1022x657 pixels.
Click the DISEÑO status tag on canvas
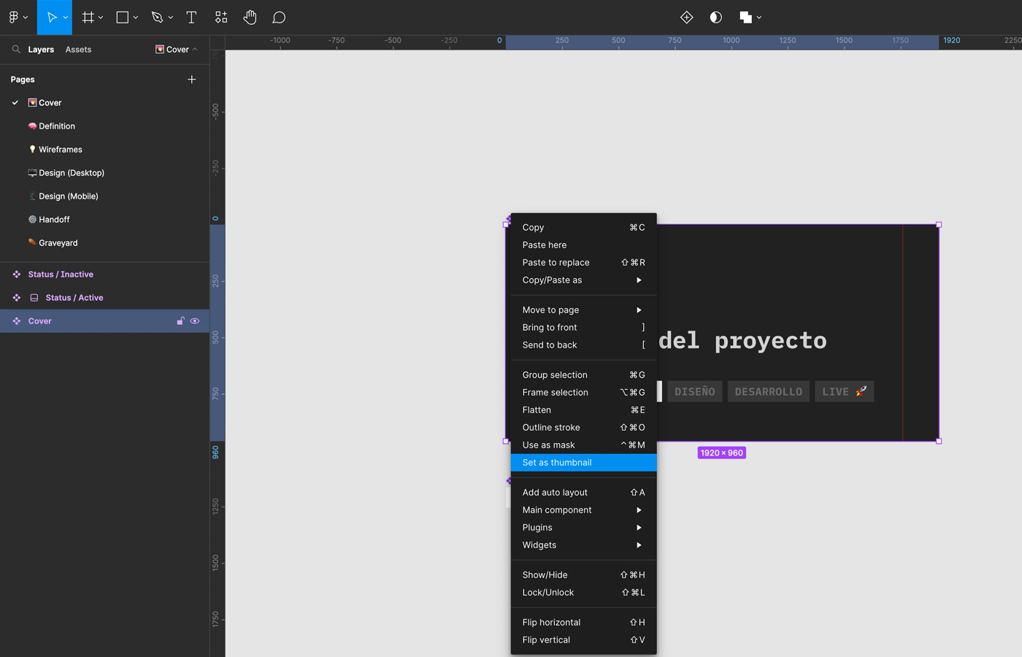695,392
